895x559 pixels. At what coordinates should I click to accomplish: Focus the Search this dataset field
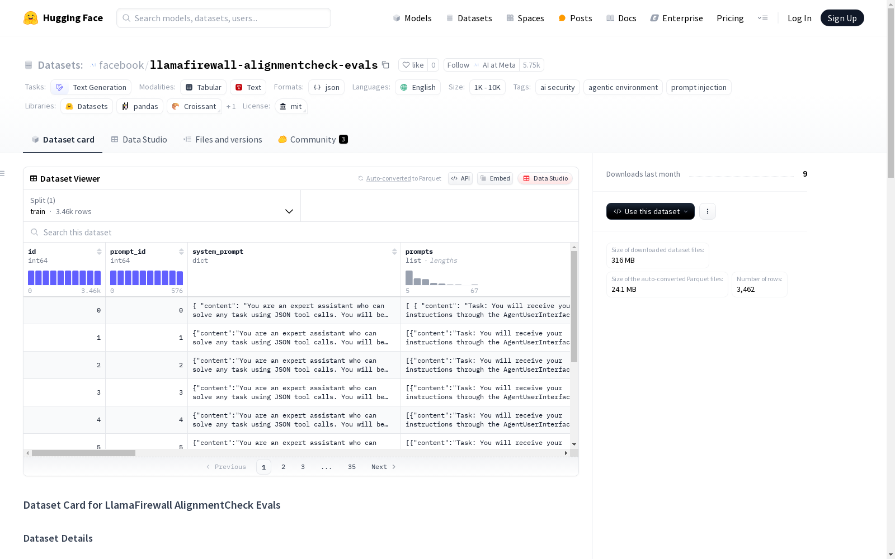click(301, 232)
